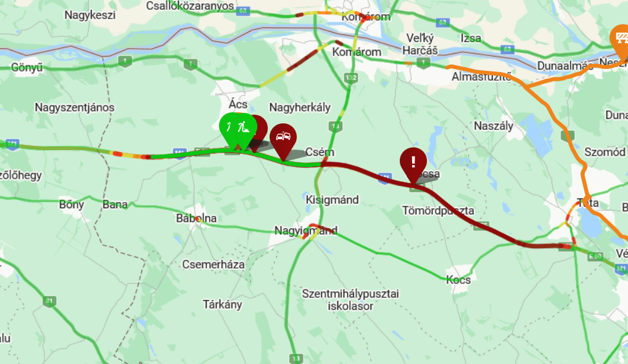This screenshot has height=364, width=628.
Task: Click the Komárom town label south of river
Action: (357, 52)
